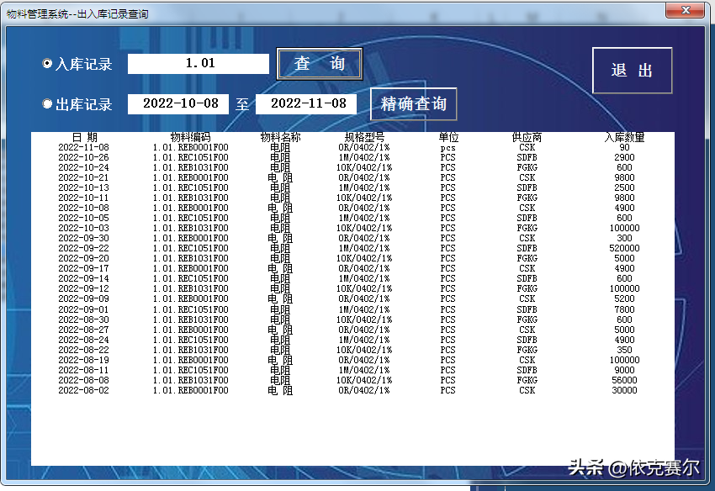Click supplier FGKG in the 2022-10-24 row

(527, 167)
